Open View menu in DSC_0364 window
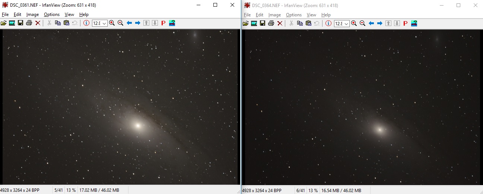This screenshot has width=483, height=194. [311, 14]
